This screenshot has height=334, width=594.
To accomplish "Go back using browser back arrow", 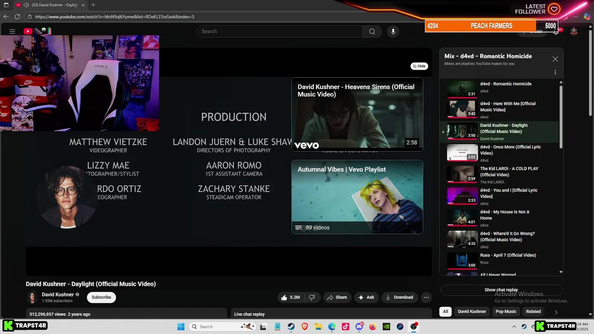I will point(6,17).
